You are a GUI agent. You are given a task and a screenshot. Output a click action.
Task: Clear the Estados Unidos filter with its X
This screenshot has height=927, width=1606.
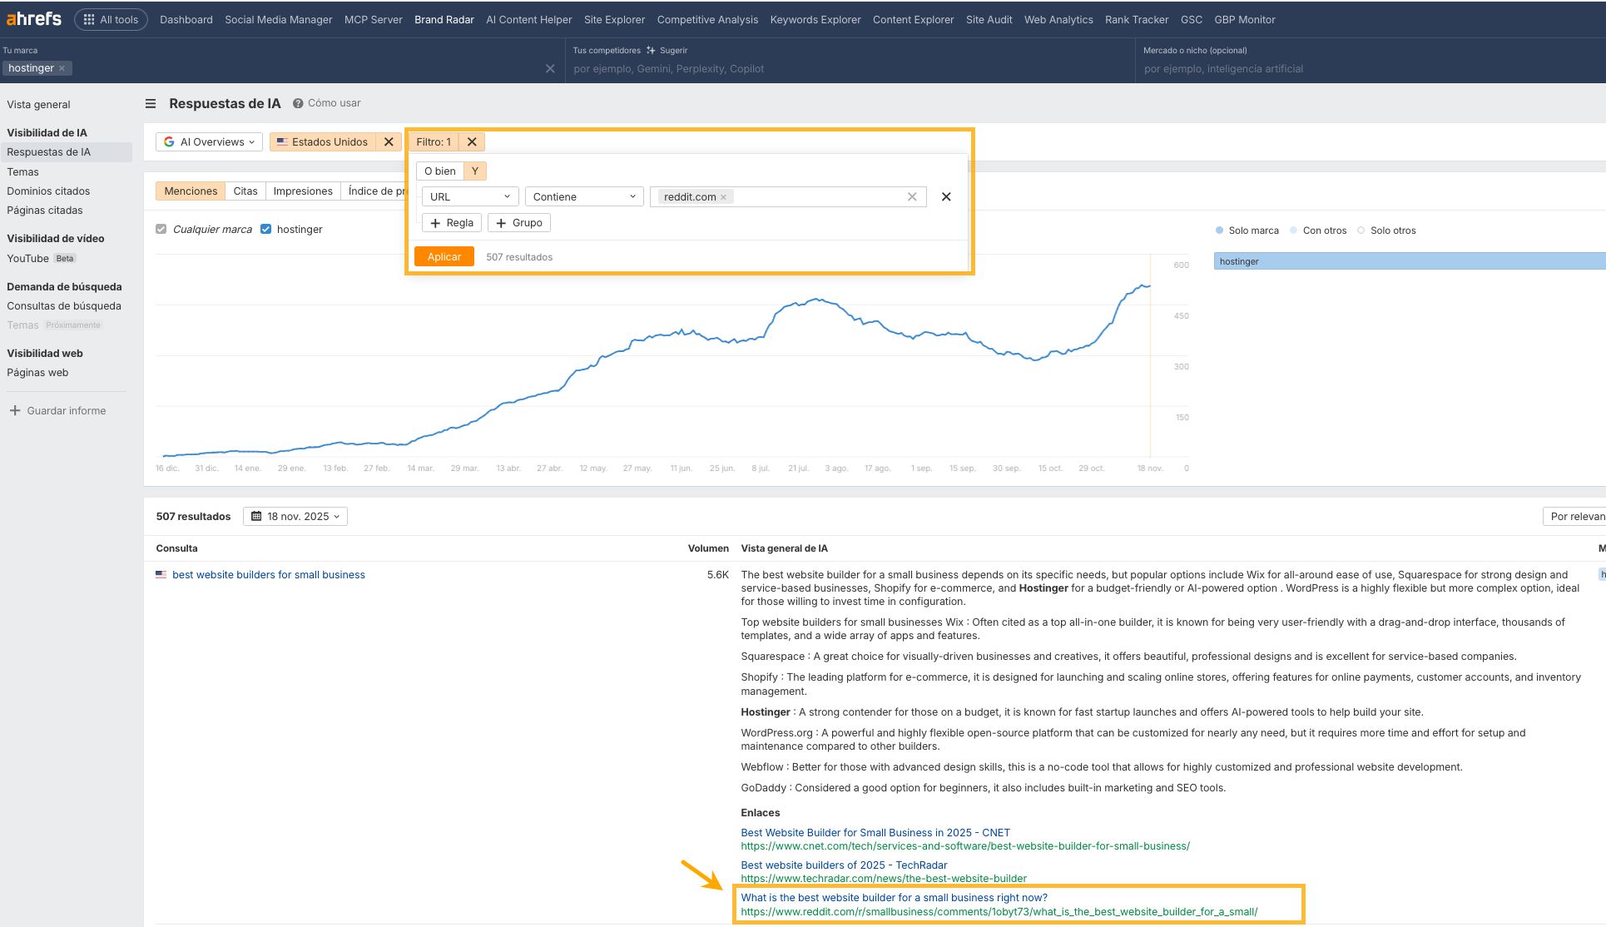click(389, 141)
